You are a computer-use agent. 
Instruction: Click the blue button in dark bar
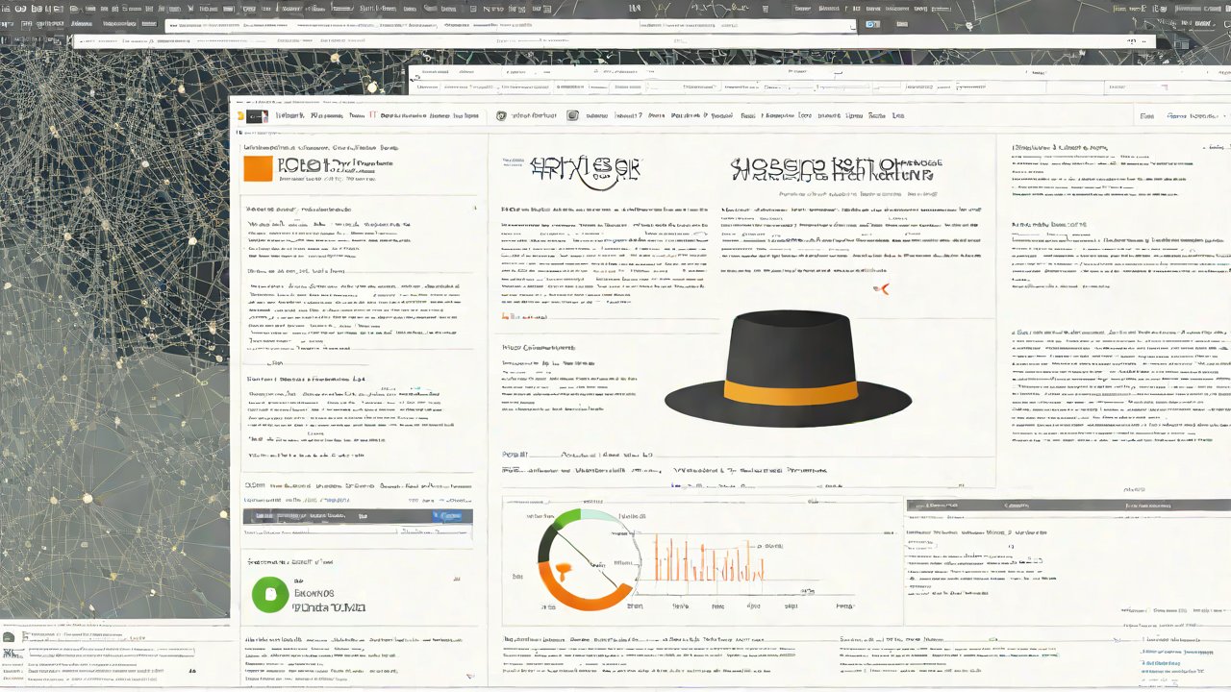pyautogui.click(x=446, y=516)
